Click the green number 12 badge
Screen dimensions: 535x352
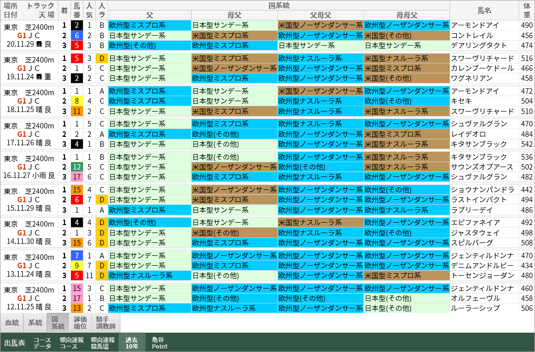(x=77, y=167)
